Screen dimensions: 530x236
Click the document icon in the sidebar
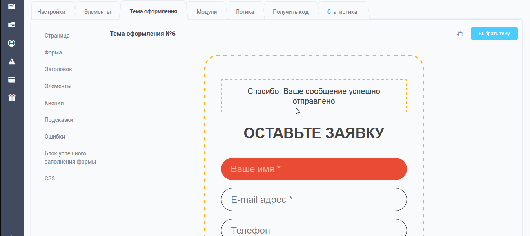click(x=12, y=6)
